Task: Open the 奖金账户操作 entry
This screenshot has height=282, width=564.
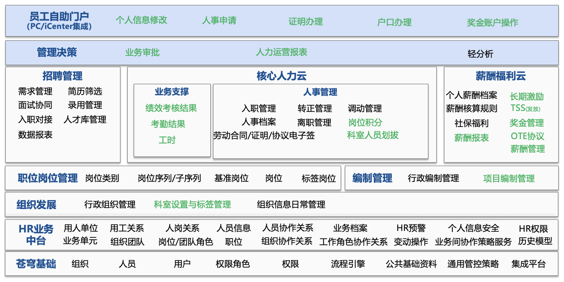Action: (492, 22)
